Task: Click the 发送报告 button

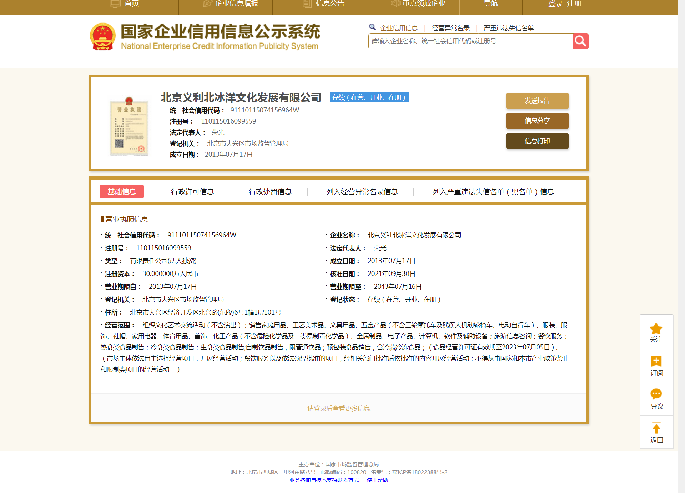Action: click(x=537, y=101)
